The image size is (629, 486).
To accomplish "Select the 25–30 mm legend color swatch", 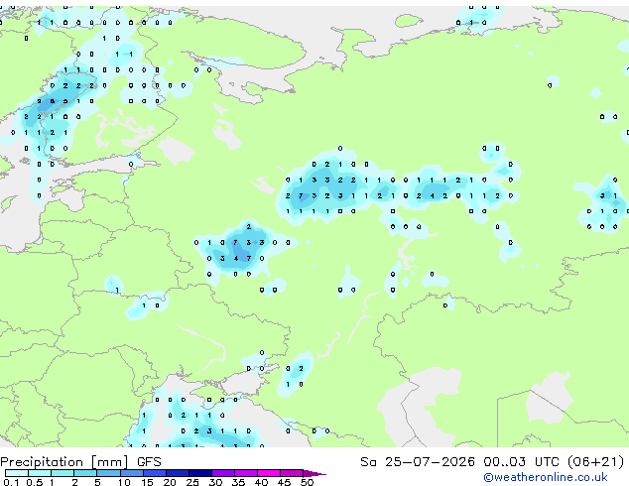I will (x=199, y=473).
